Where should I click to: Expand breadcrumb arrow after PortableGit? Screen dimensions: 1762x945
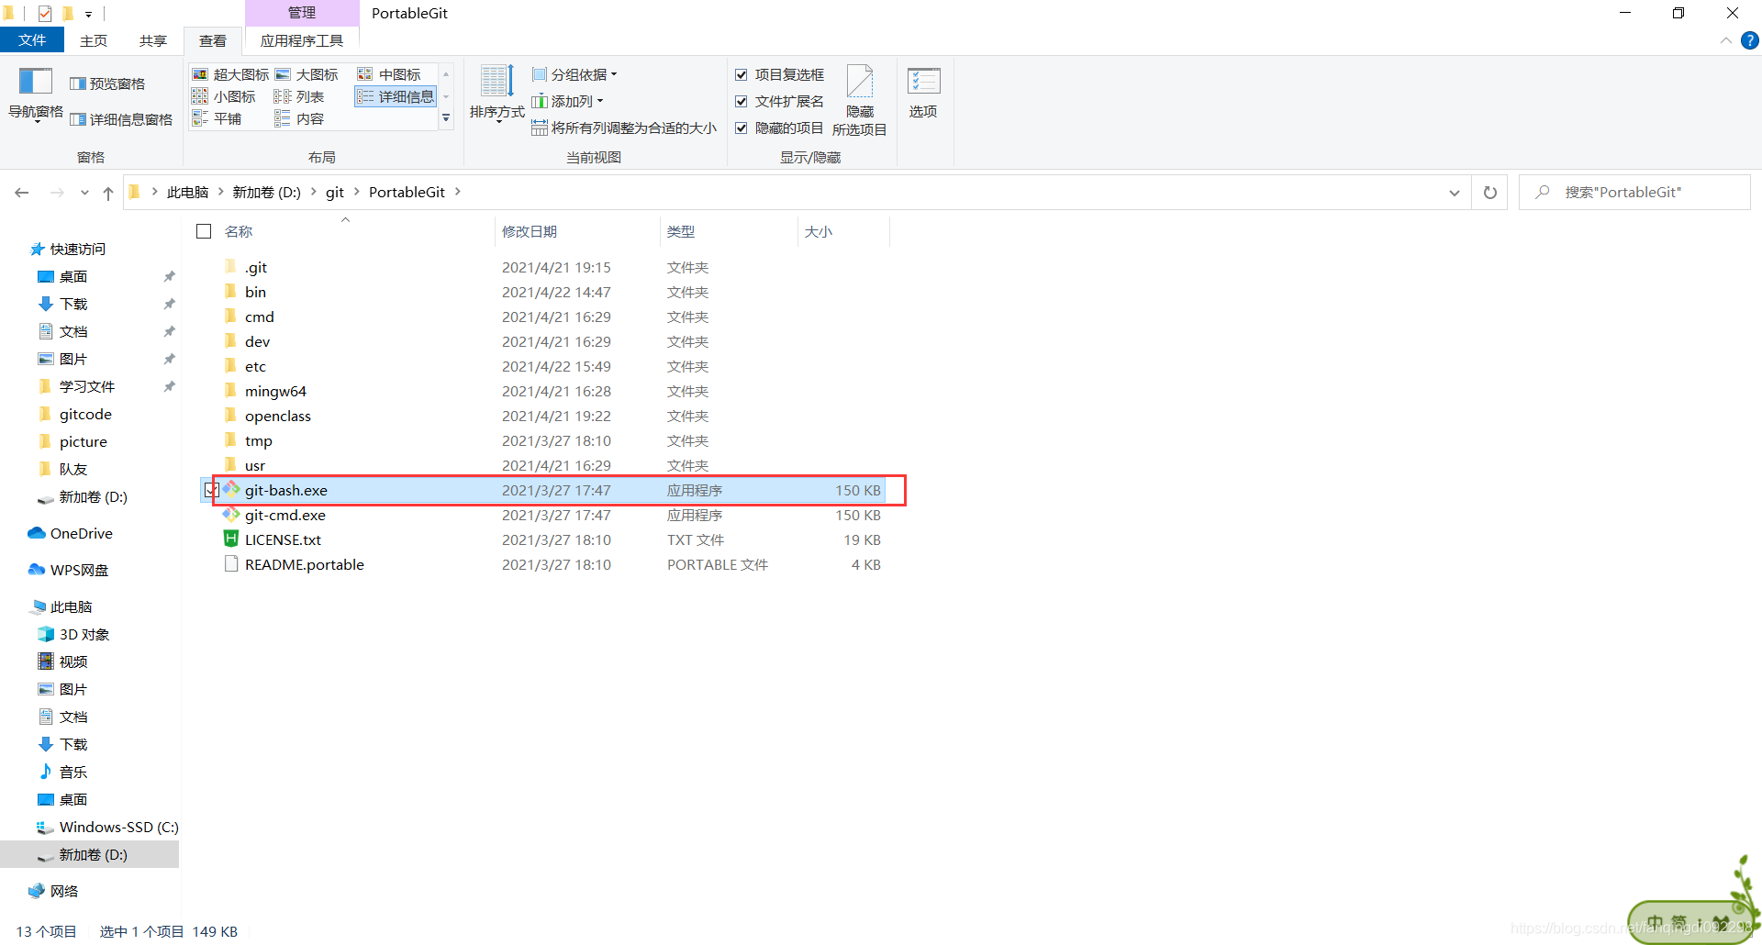pos(457,192)
